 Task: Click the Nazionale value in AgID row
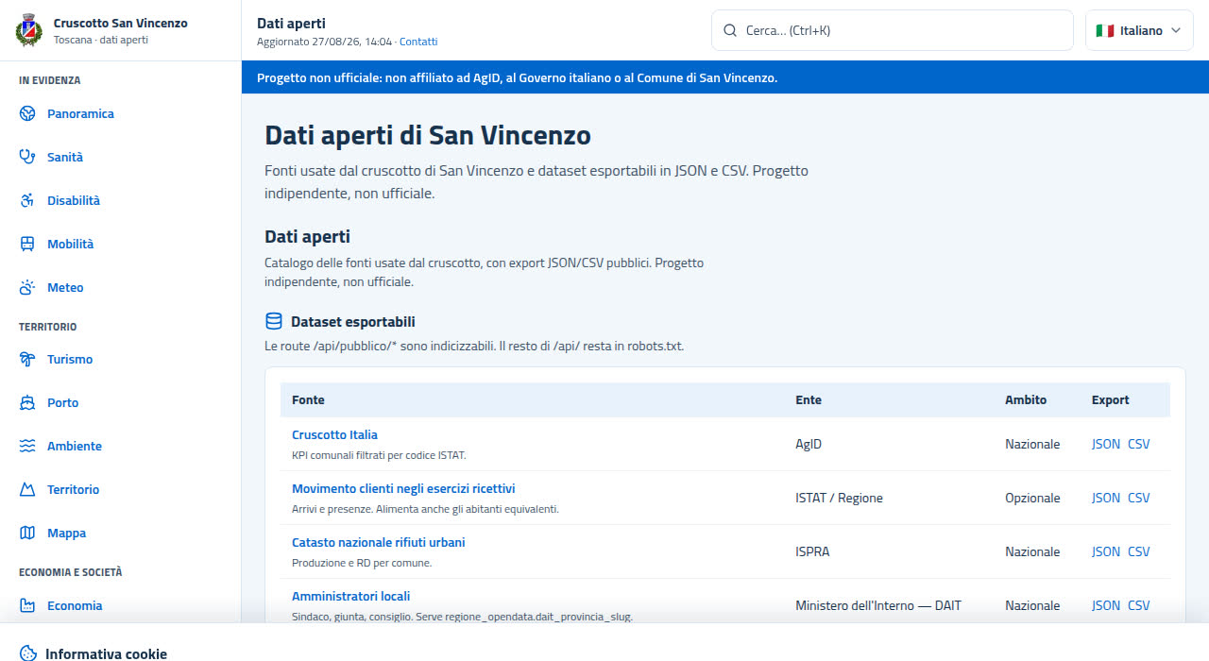1032,444
